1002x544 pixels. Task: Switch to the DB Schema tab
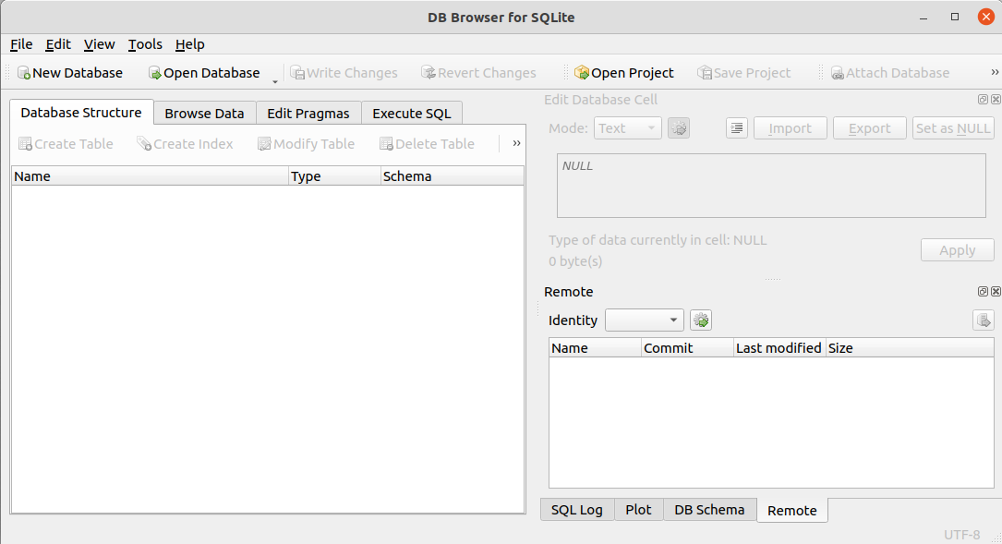(709, 510)
